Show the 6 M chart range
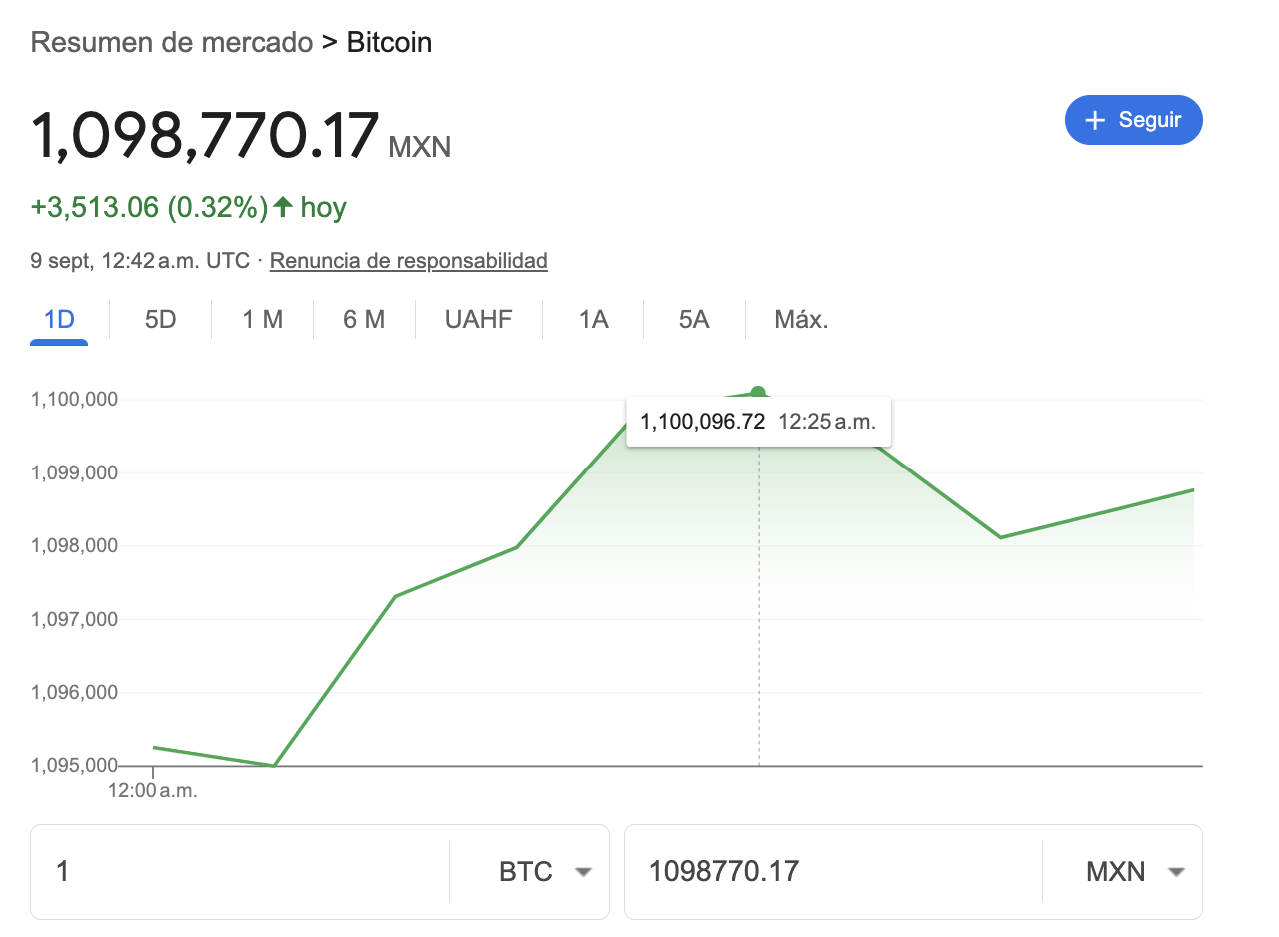This screenshot has height=937, width=1279. [x=364, y=320]
